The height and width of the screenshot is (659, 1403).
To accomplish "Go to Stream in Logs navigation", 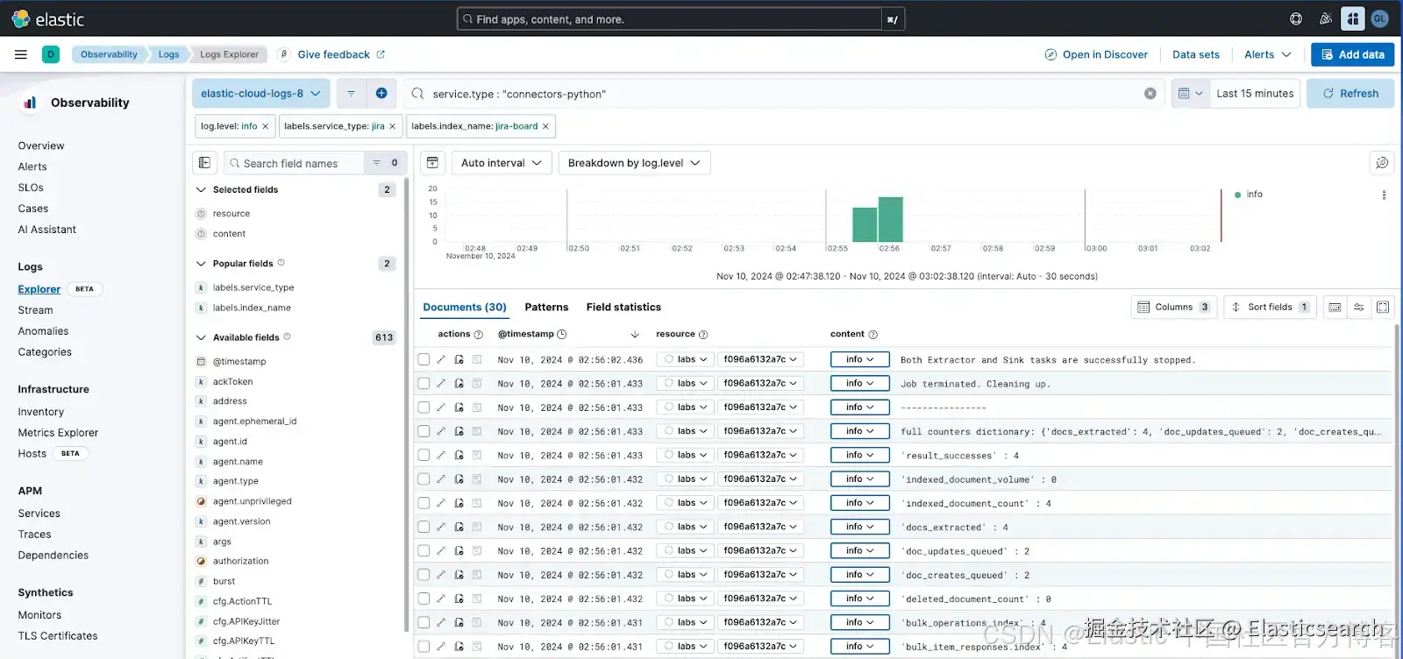I will tap(35, 310).
